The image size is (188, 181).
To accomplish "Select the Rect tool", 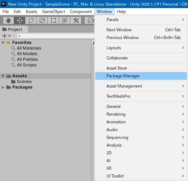I will tap(53, 20).
